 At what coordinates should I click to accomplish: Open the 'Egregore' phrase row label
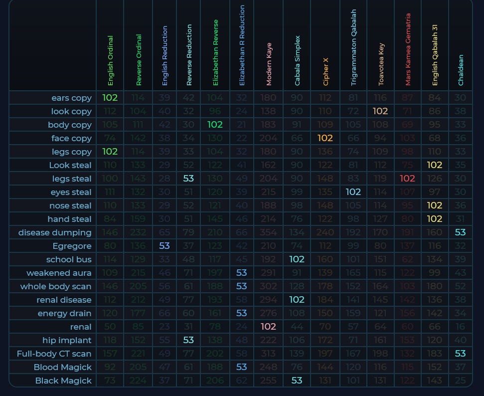[72, 246]
